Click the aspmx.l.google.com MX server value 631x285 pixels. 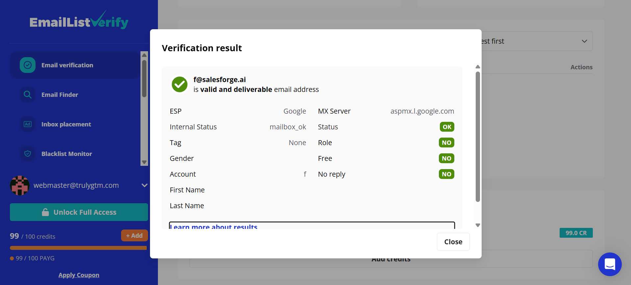(x=422, y=111)
